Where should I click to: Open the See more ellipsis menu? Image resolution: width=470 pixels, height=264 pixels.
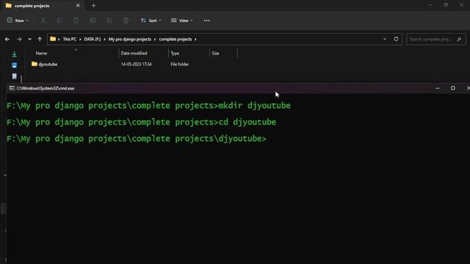coord(207,21)
